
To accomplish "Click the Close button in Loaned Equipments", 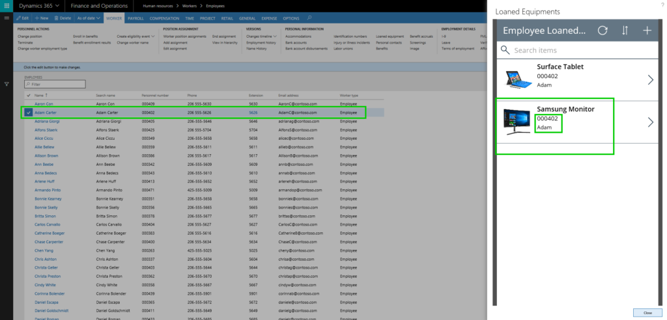I will [x=647, y=313].
